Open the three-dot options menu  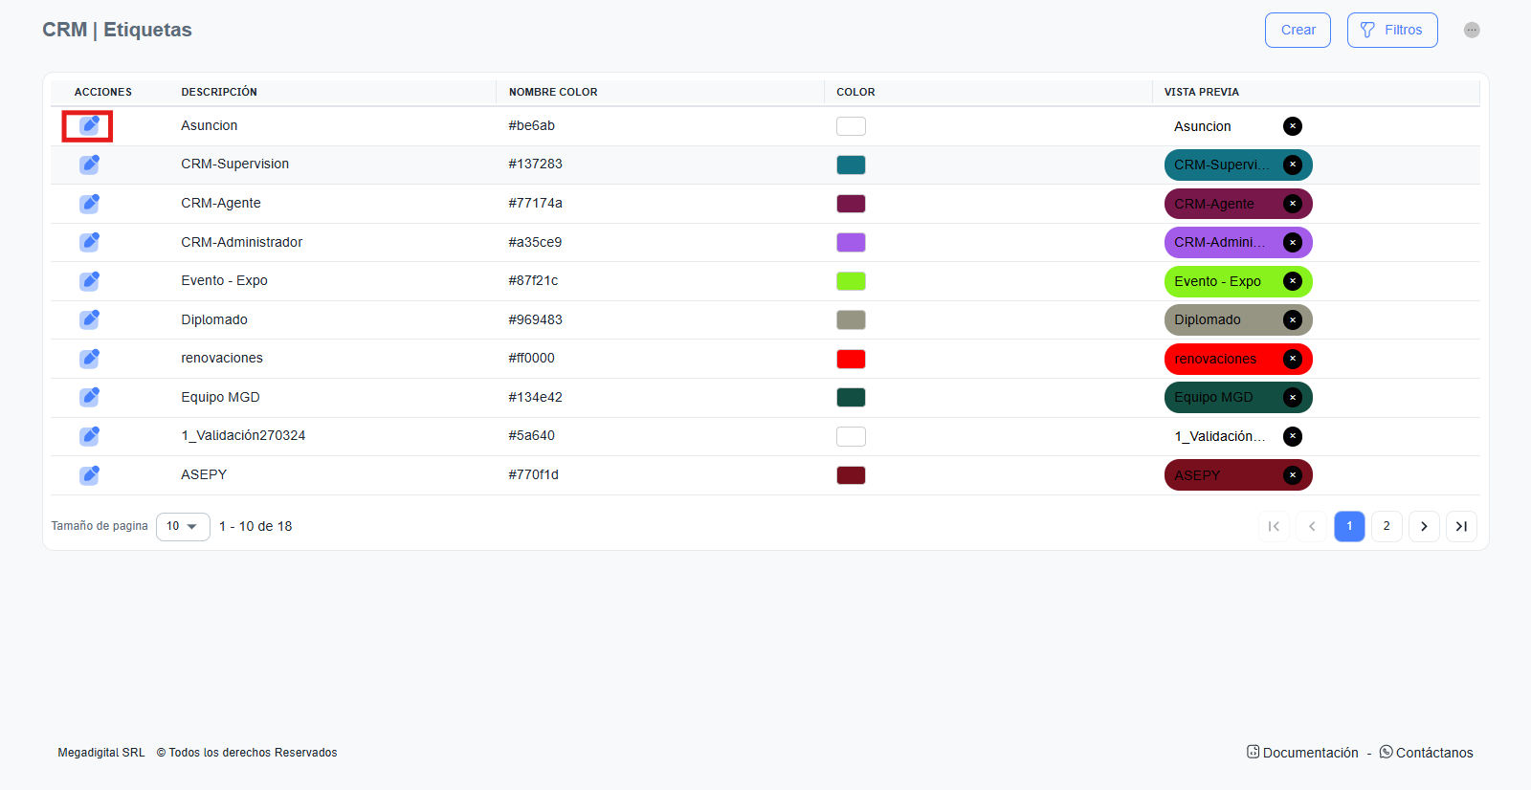pyautogui.click(x=1472, y=30)
